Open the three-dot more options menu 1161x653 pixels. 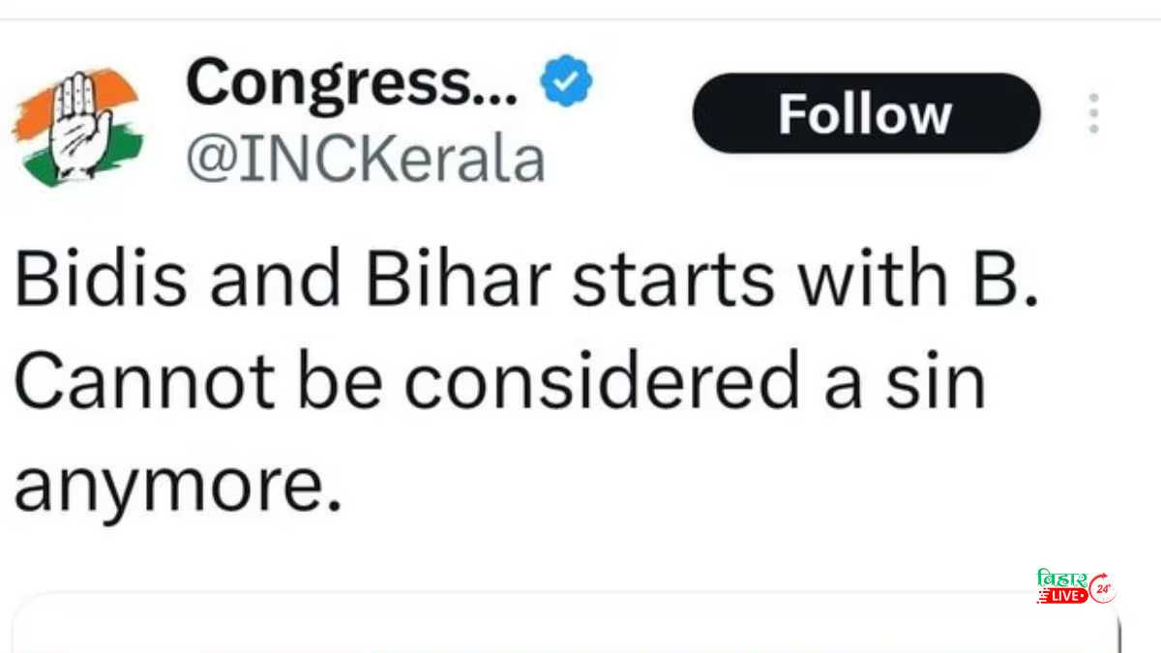tap(1094, 113)
